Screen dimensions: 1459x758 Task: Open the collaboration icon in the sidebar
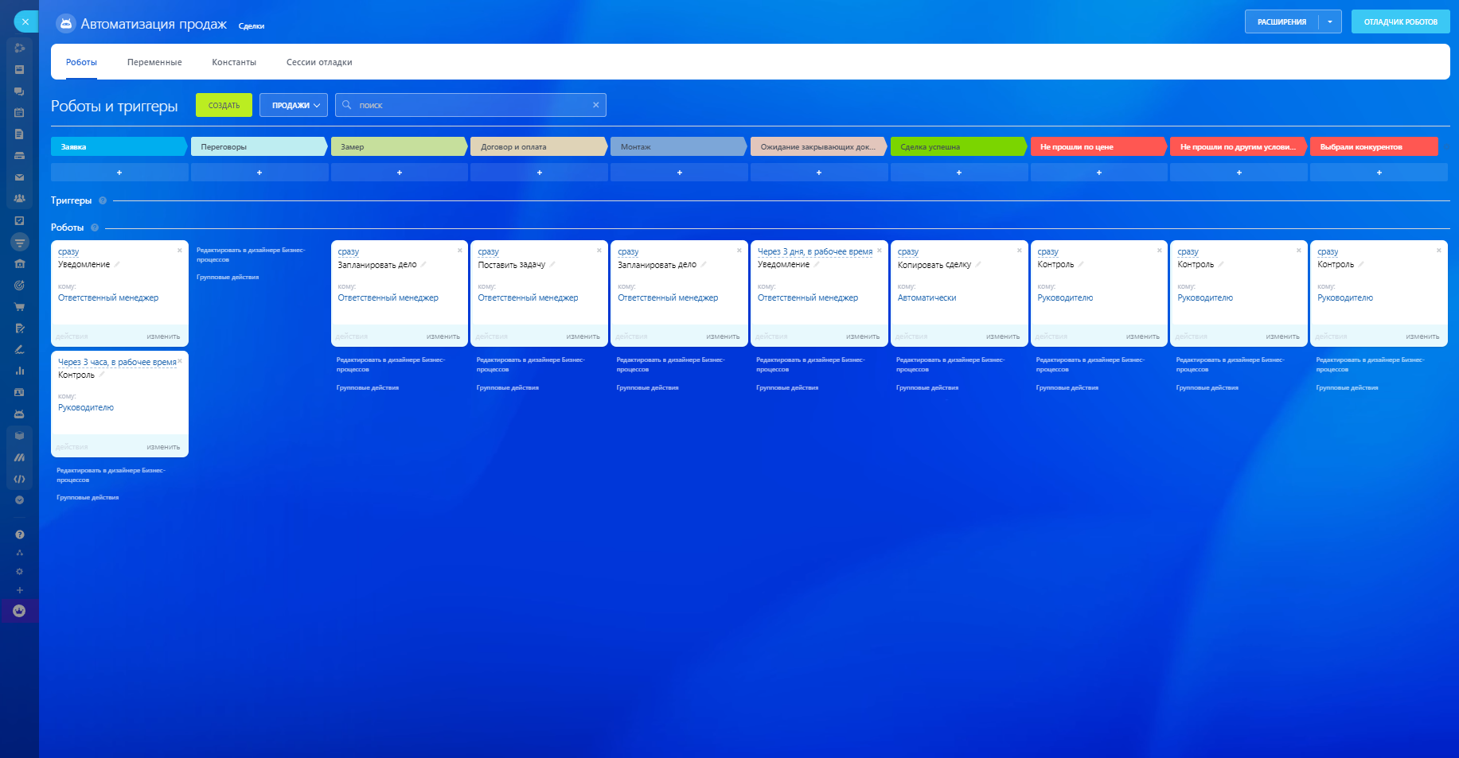[20, 49]
